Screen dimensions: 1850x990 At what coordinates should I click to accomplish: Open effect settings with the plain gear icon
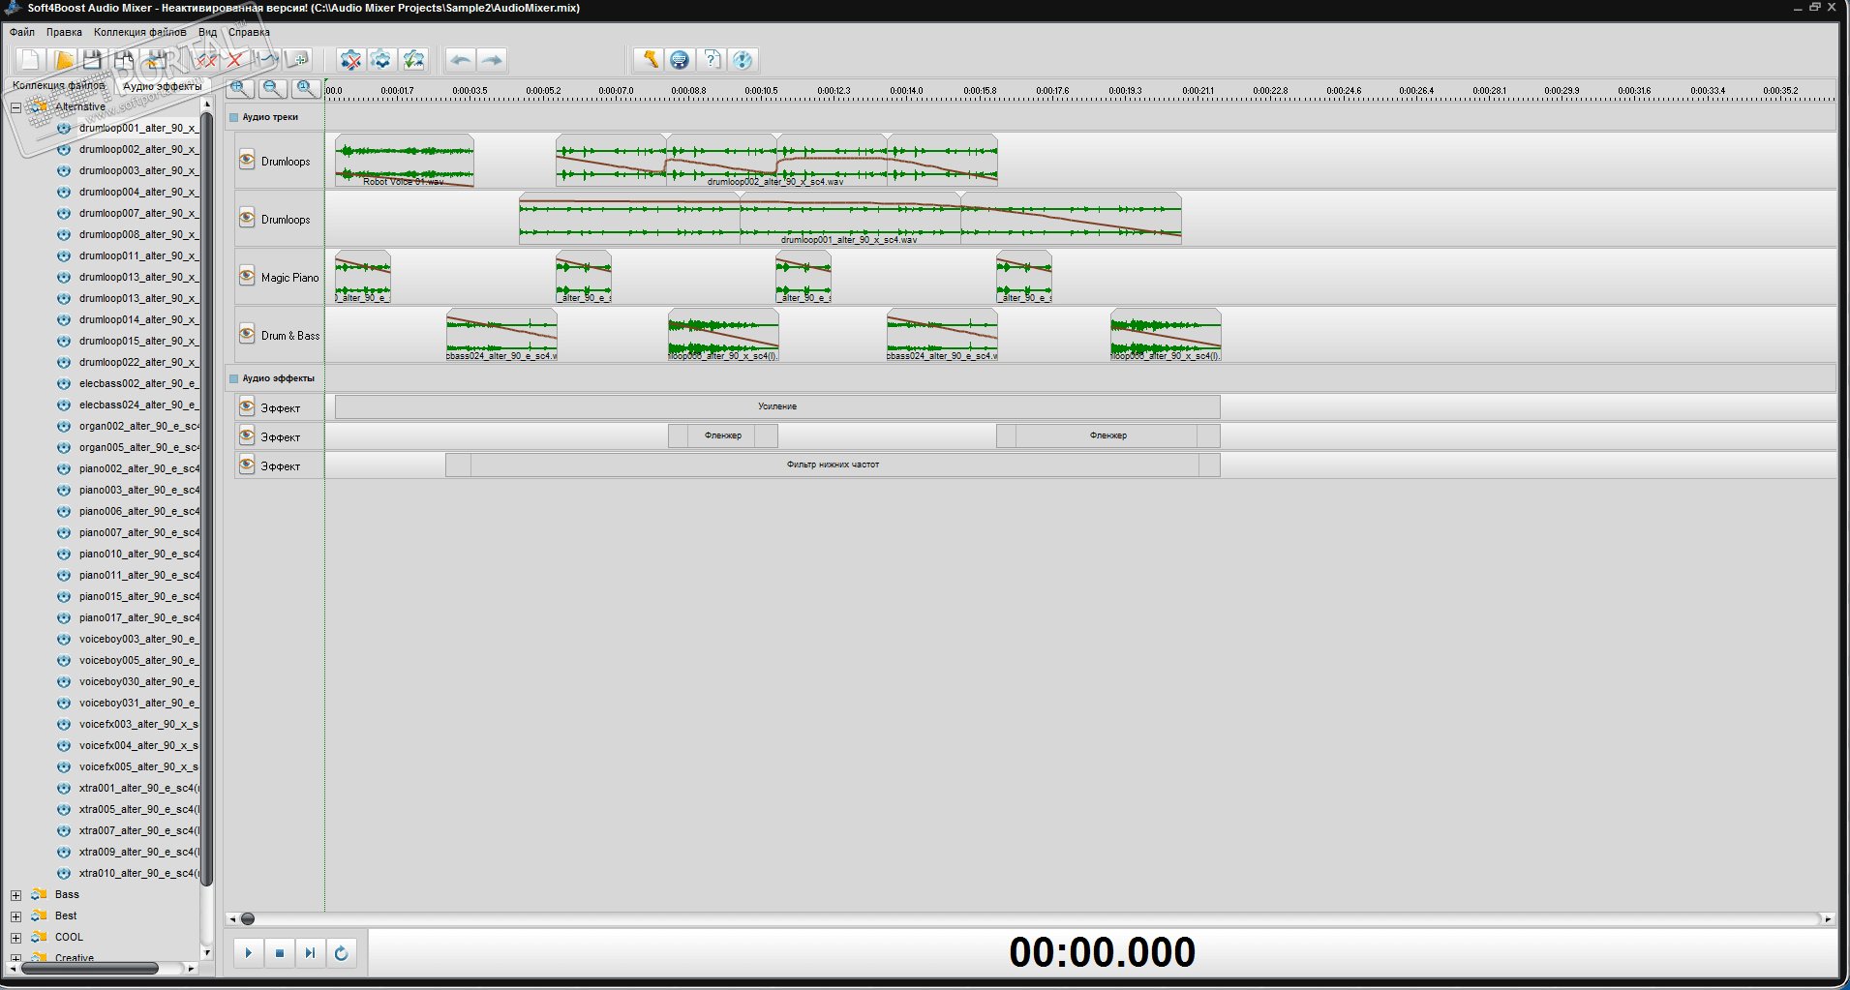tap(381, 60)
